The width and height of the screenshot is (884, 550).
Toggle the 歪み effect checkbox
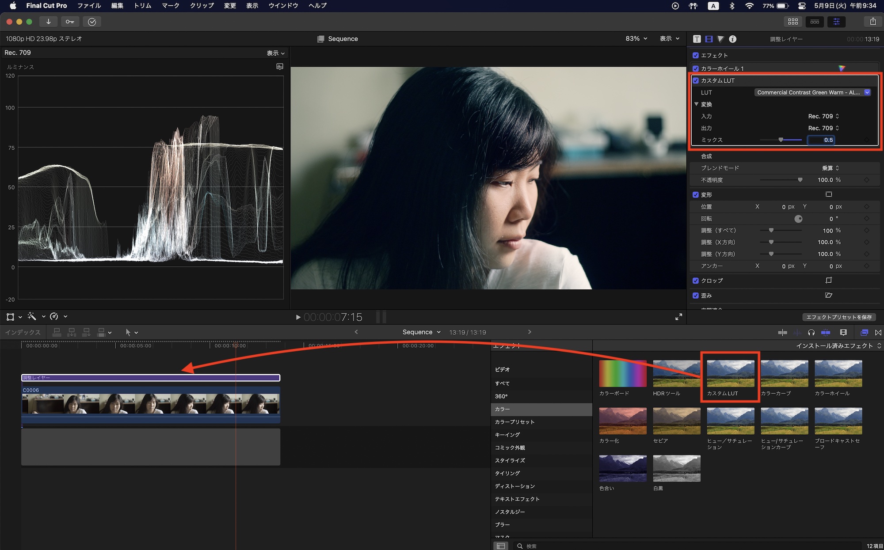click(696, 296)
